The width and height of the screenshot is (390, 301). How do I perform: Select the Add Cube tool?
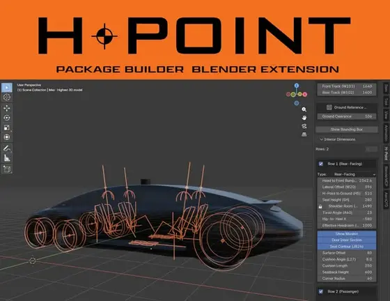(7, 169)
